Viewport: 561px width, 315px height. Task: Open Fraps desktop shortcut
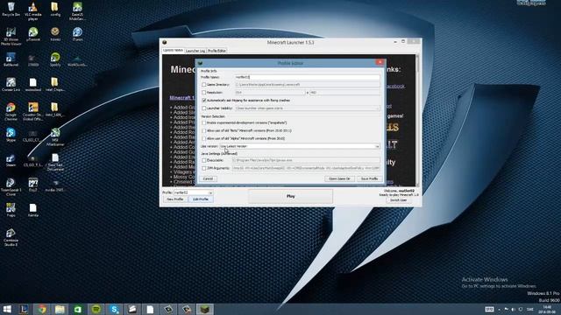pyautogui.click(x=11, y=210)
